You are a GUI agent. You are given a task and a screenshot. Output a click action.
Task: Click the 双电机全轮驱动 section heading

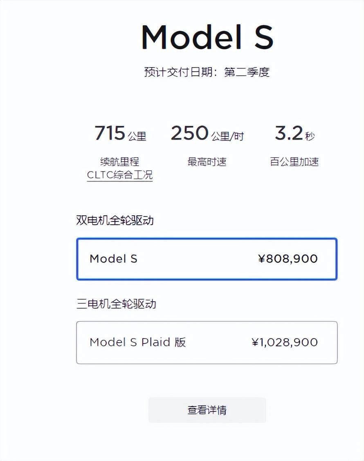tap(115, 220)
